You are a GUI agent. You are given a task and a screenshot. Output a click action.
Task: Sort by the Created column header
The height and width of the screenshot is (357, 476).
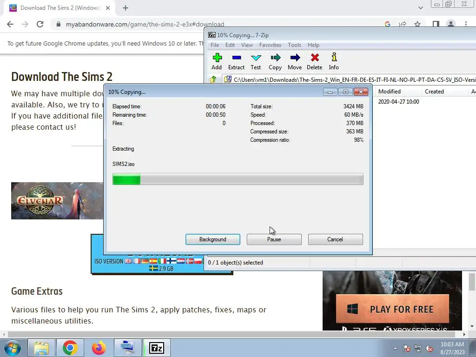click(x=445, y=92)
